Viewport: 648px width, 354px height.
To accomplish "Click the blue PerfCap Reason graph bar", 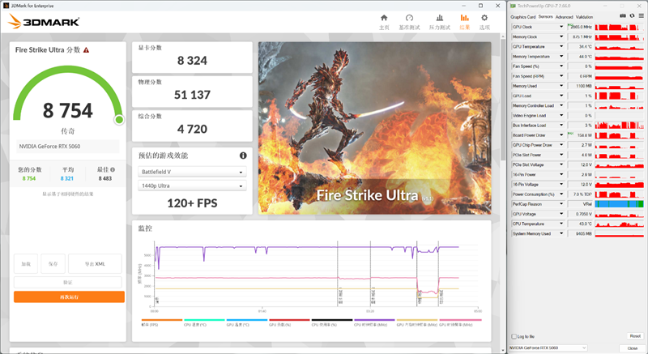I will [619, 204].
